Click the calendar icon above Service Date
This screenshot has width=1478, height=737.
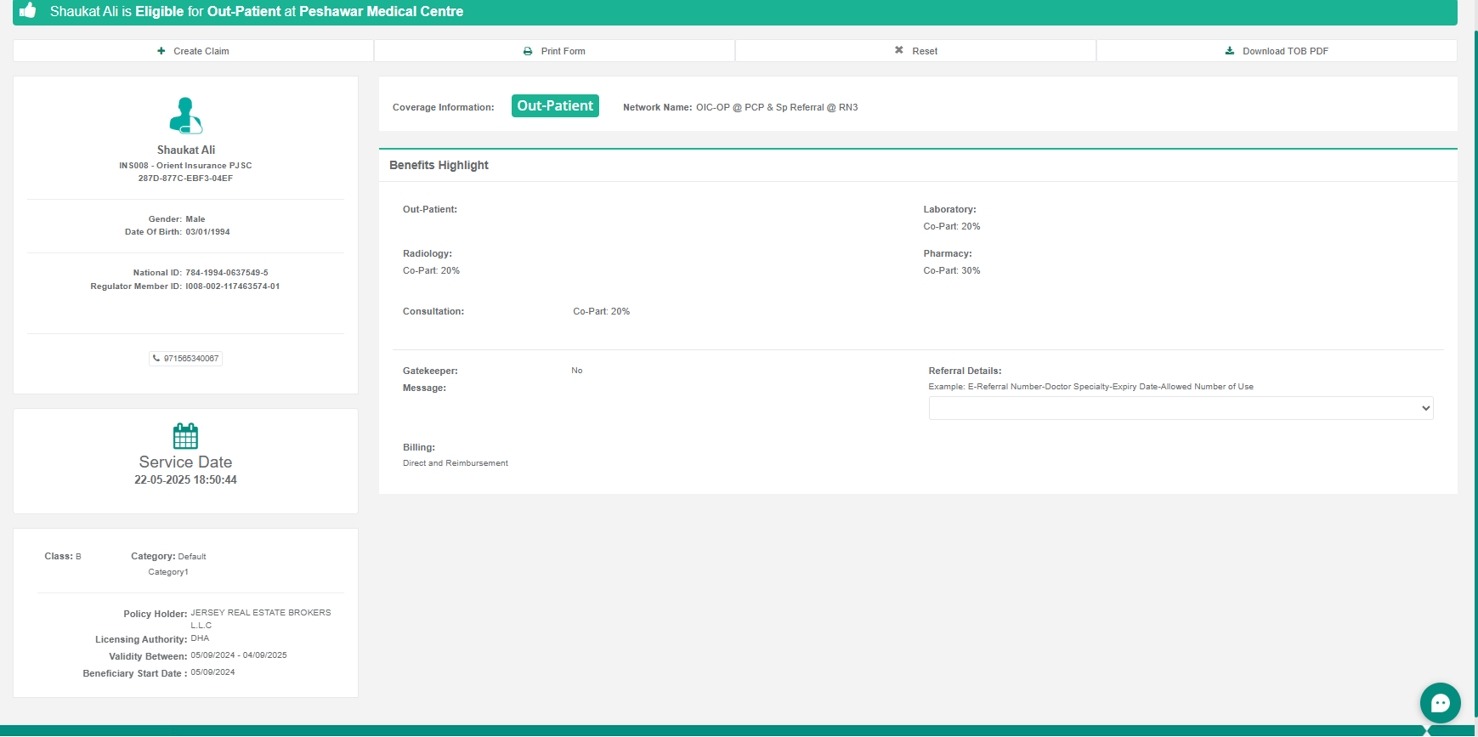coord(185,436)
